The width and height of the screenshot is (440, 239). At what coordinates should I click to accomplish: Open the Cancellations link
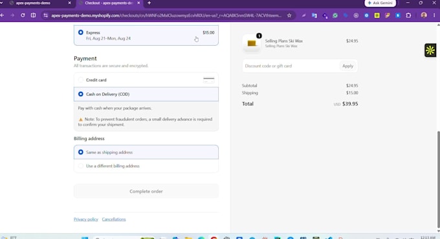tap(114, 219)
